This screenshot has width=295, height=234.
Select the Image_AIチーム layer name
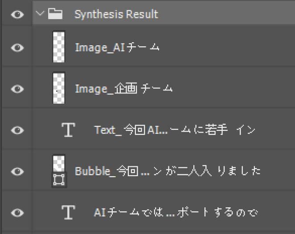[117, 48]
